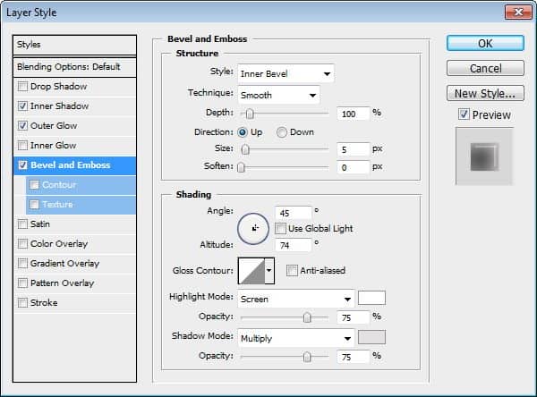This screenshot has width=537, height=397.
Task: Open the Texture sub-settings row
Action: pyautogui.click(x=81, y=205)
